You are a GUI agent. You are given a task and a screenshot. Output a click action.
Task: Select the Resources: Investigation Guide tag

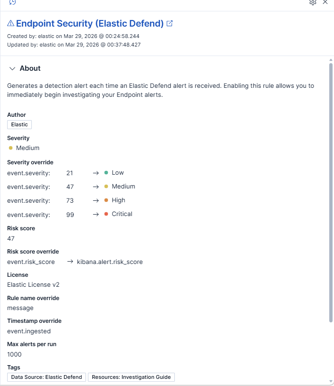[x=131, y=377]
